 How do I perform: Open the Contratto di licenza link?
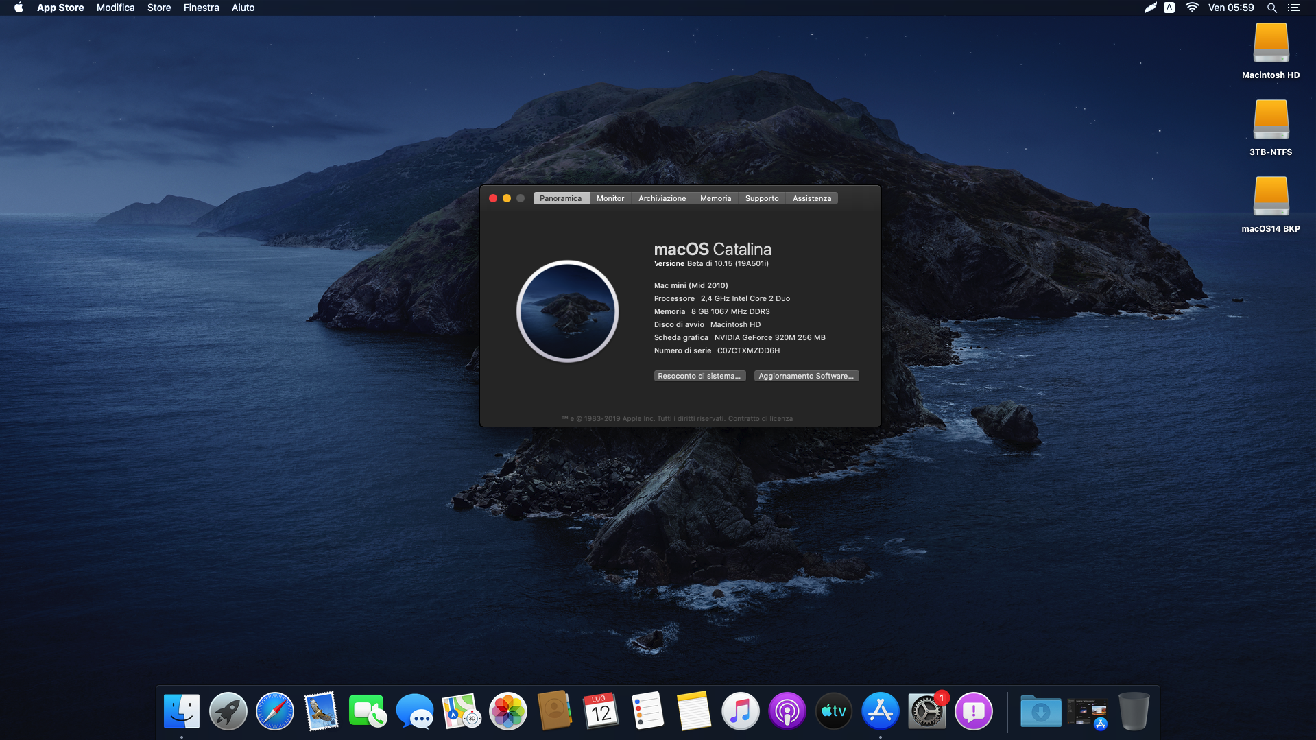point(760,418)
